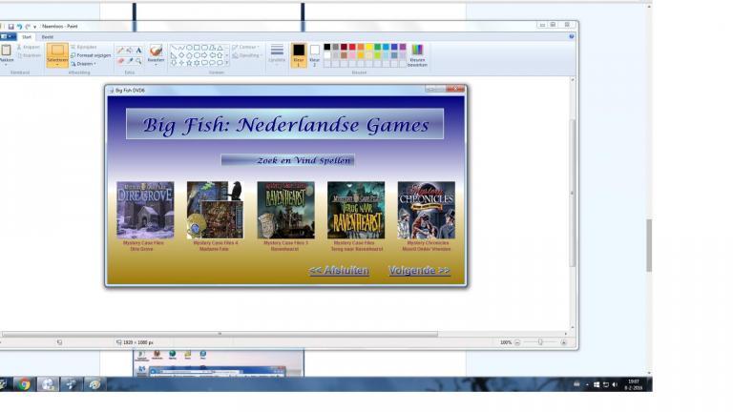Click the Dire Grove game thumbnail
This screenshot has height=412, width=733.
[x=145, y=210]
